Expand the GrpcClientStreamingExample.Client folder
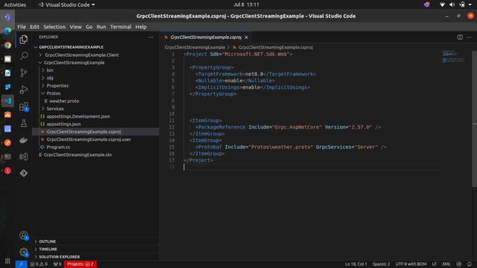Screen dimensions: 477x268 pos(82,55)
